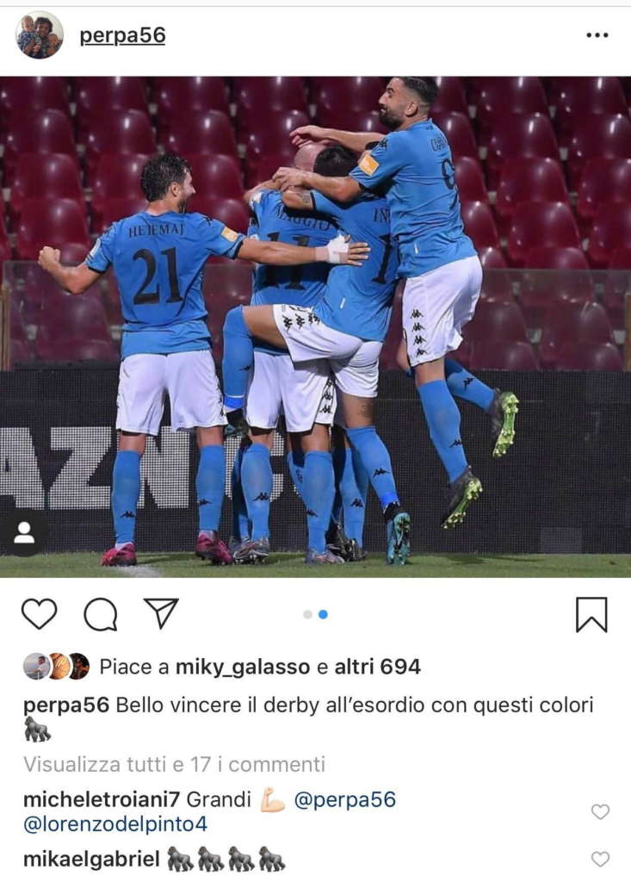This screenshot has height=882, width=631.
Task: Go to first carousel photo dot
Action: click(307, 614)
